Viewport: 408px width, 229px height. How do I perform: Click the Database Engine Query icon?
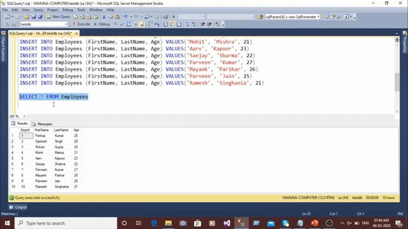click(x=75, y=17)
